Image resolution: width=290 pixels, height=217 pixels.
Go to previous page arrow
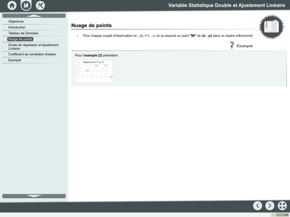click(x=257, y=206)
